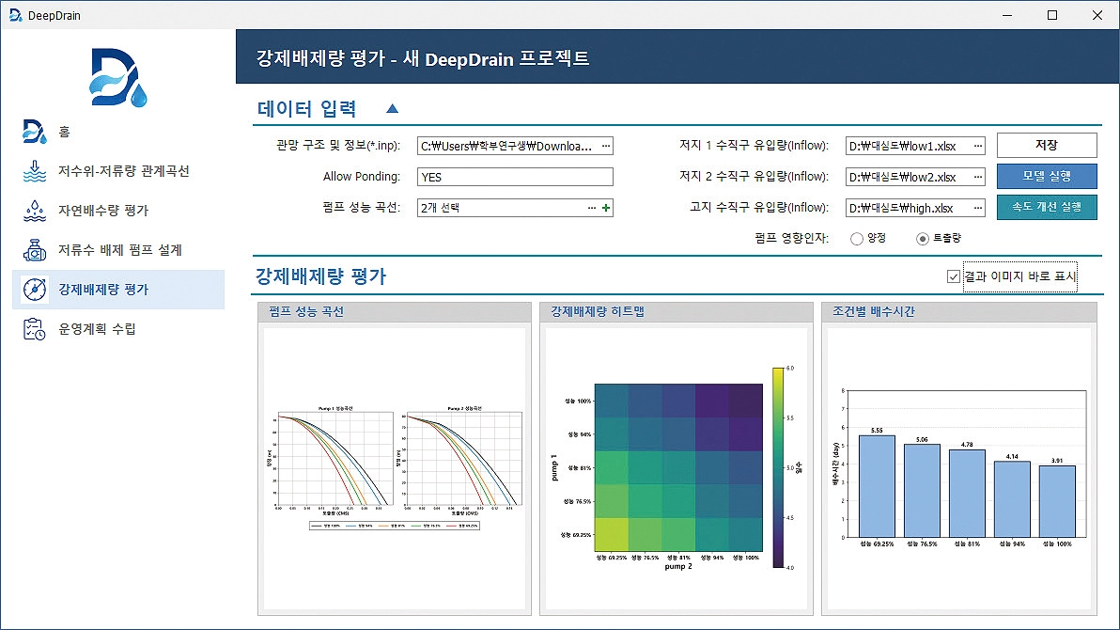Screen dimensions: 1120x630
Task: Collapse the 데이터 입력 section triangle
Action: click(392, 109)
